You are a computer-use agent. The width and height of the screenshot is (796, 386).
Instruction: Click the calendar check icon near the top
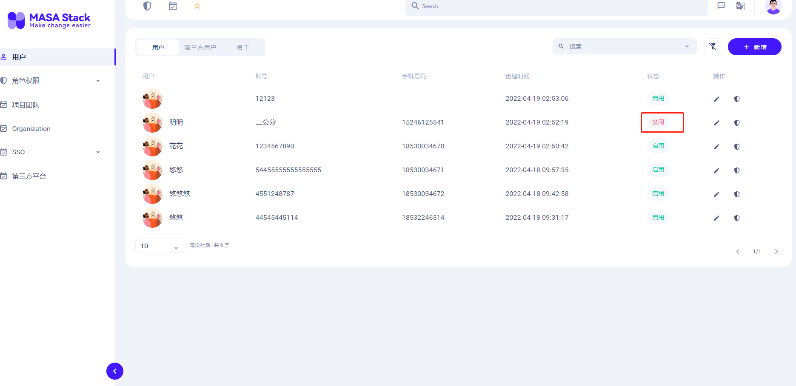point(172,6)
